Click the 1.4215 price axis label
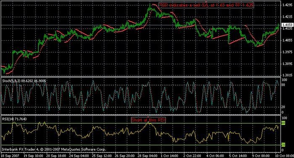Image resolution: width=294 pixels, height=158 pixels. coord(287,17)
